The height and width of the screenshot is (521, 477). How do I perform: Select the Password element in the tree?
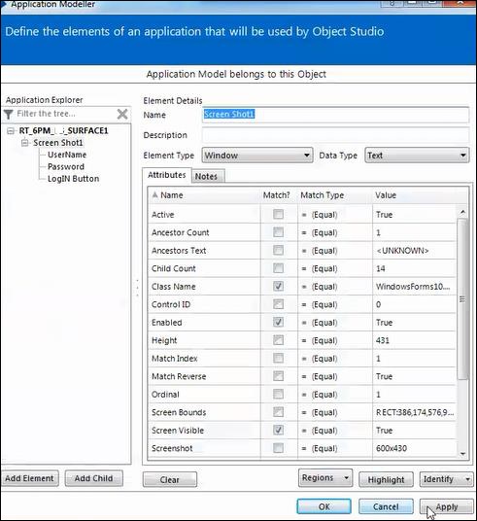point(66,167)
